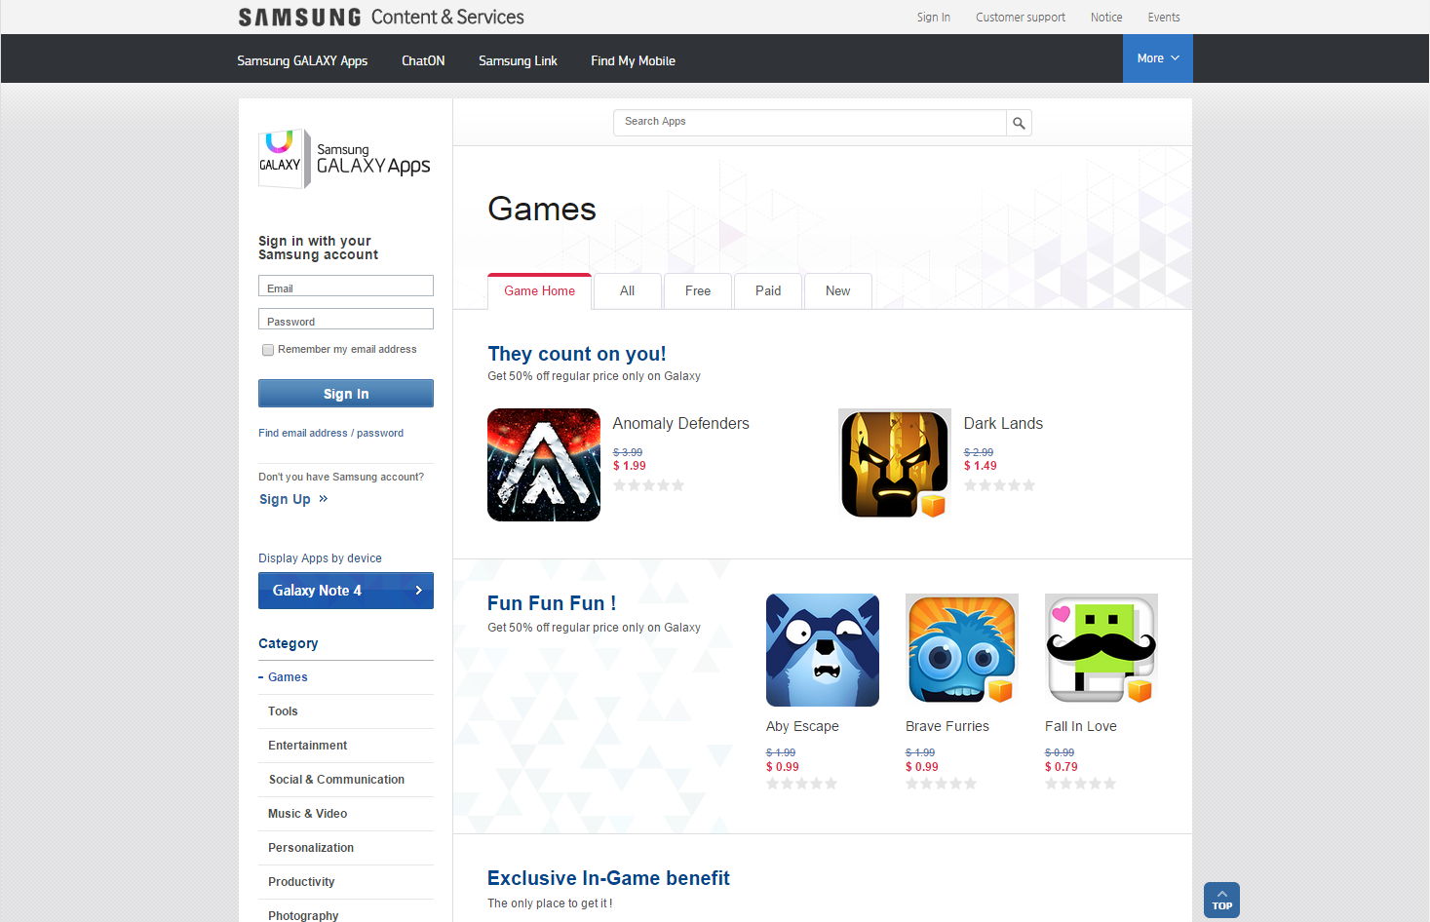
Task: Click the search magnifier icon
Action: pyautogui.click(x=1019, y=123)
